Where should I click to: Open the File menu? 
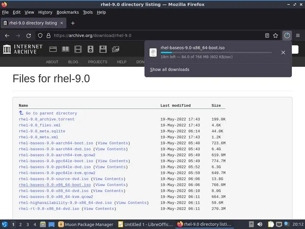pos(5,12)
